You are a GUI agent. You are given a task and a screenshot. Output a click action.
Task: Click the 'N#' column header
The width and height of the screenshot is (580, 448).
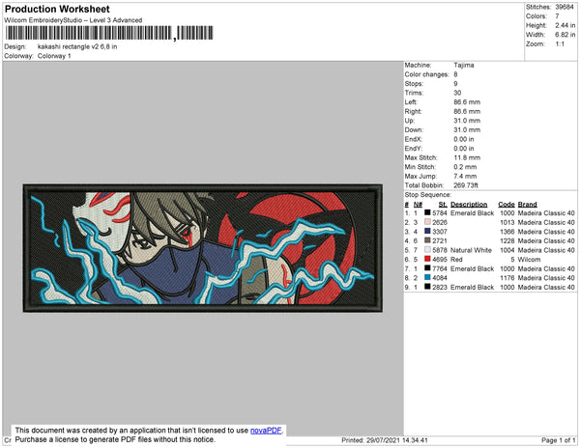[418, 205]
